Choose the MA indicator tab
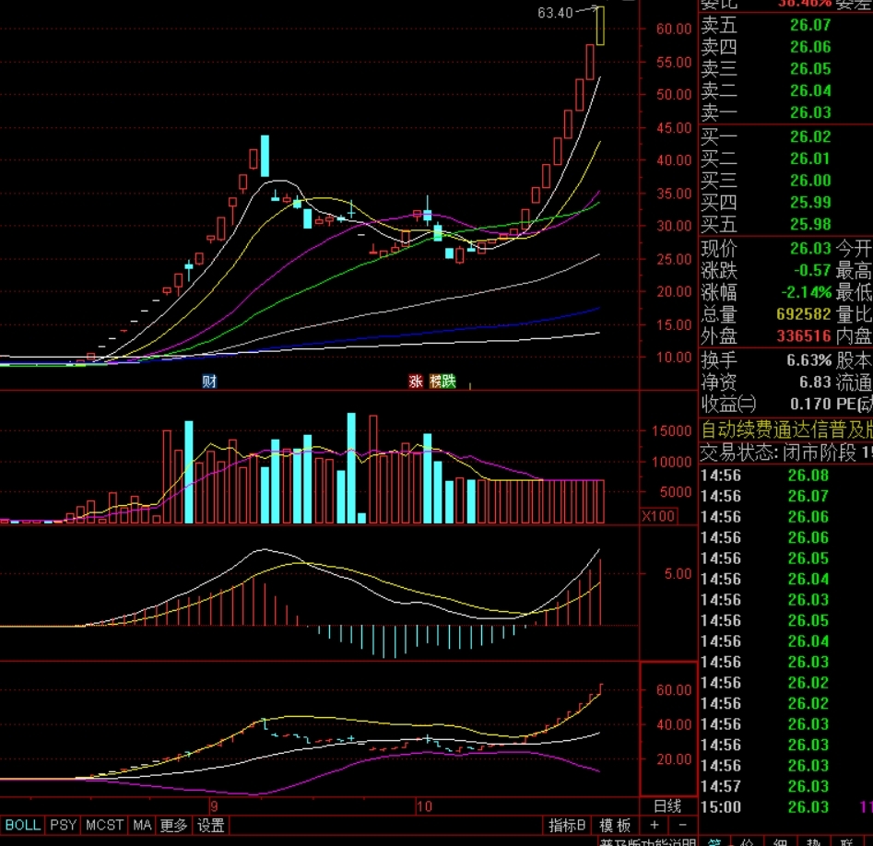873x846 pixels. [142, 825]
